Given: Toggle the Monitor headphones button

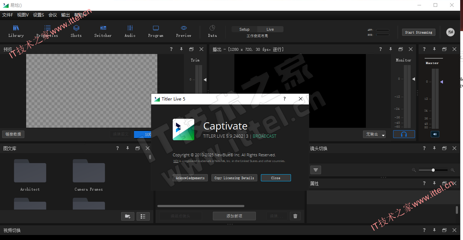Looking at the screenshot, I should click(404, 134).
